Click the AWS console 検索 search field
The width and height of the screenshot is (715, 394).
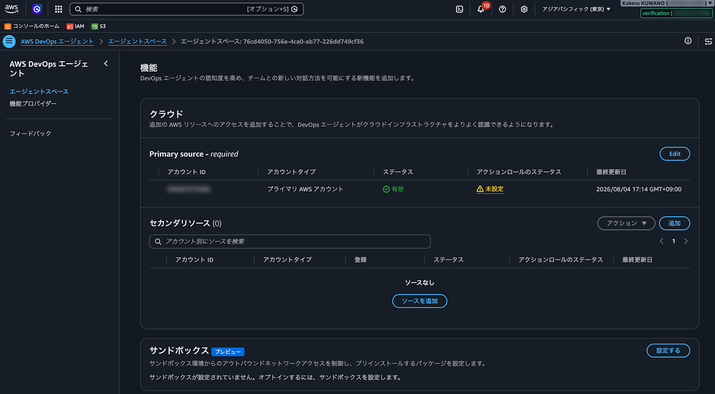(x=187, y=9)
